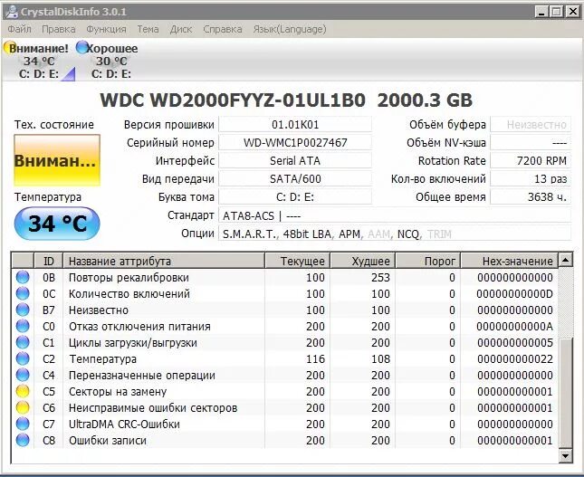
Task: Click yellow warning icon for attribute C6
Action: click(23, 407)
